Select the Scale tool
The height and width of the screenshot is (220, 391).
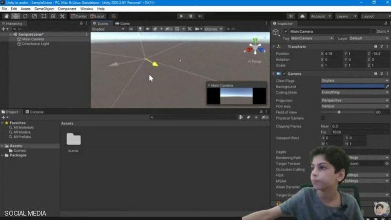[x=34, y=16]
